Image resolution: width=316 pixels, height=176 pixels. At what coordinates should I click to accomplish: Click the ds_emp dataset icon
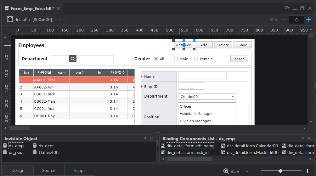pos(5,145)
